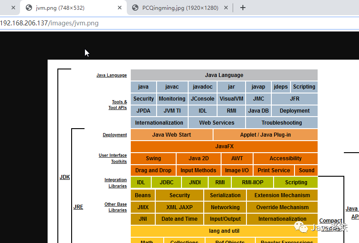Click the User Interface Toolkits label
The width and height of the screenshot is (359, 243).
click(x=113, y=158)
